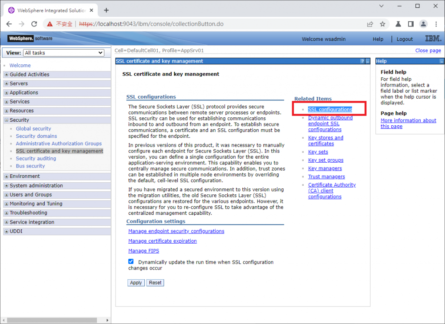Image resolution: width=445 pixels, height=324 pixels.
Task: Minimize the Help panel
Action: coord(442,61)
